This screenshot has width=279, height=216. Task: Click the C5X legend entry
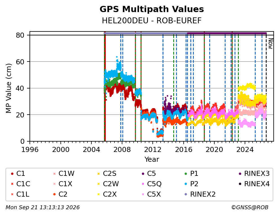pyautogui.click(x=151, y=194)
